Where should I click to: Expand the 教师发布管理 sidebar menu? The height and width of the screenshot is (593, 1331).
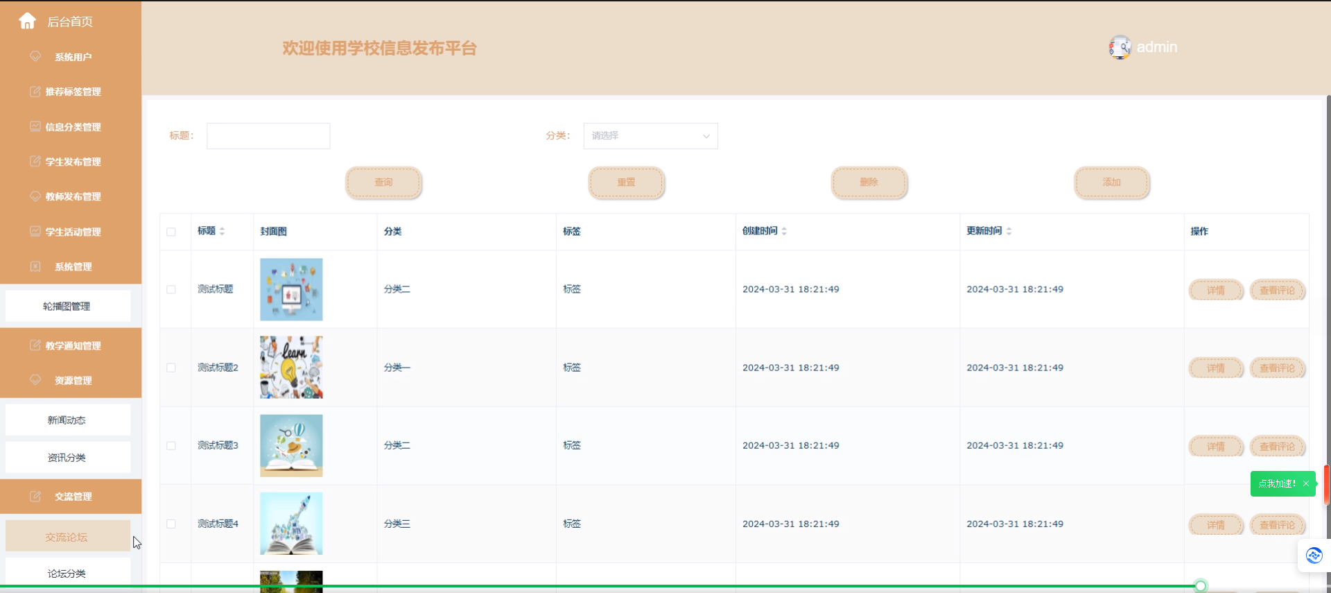71,196
